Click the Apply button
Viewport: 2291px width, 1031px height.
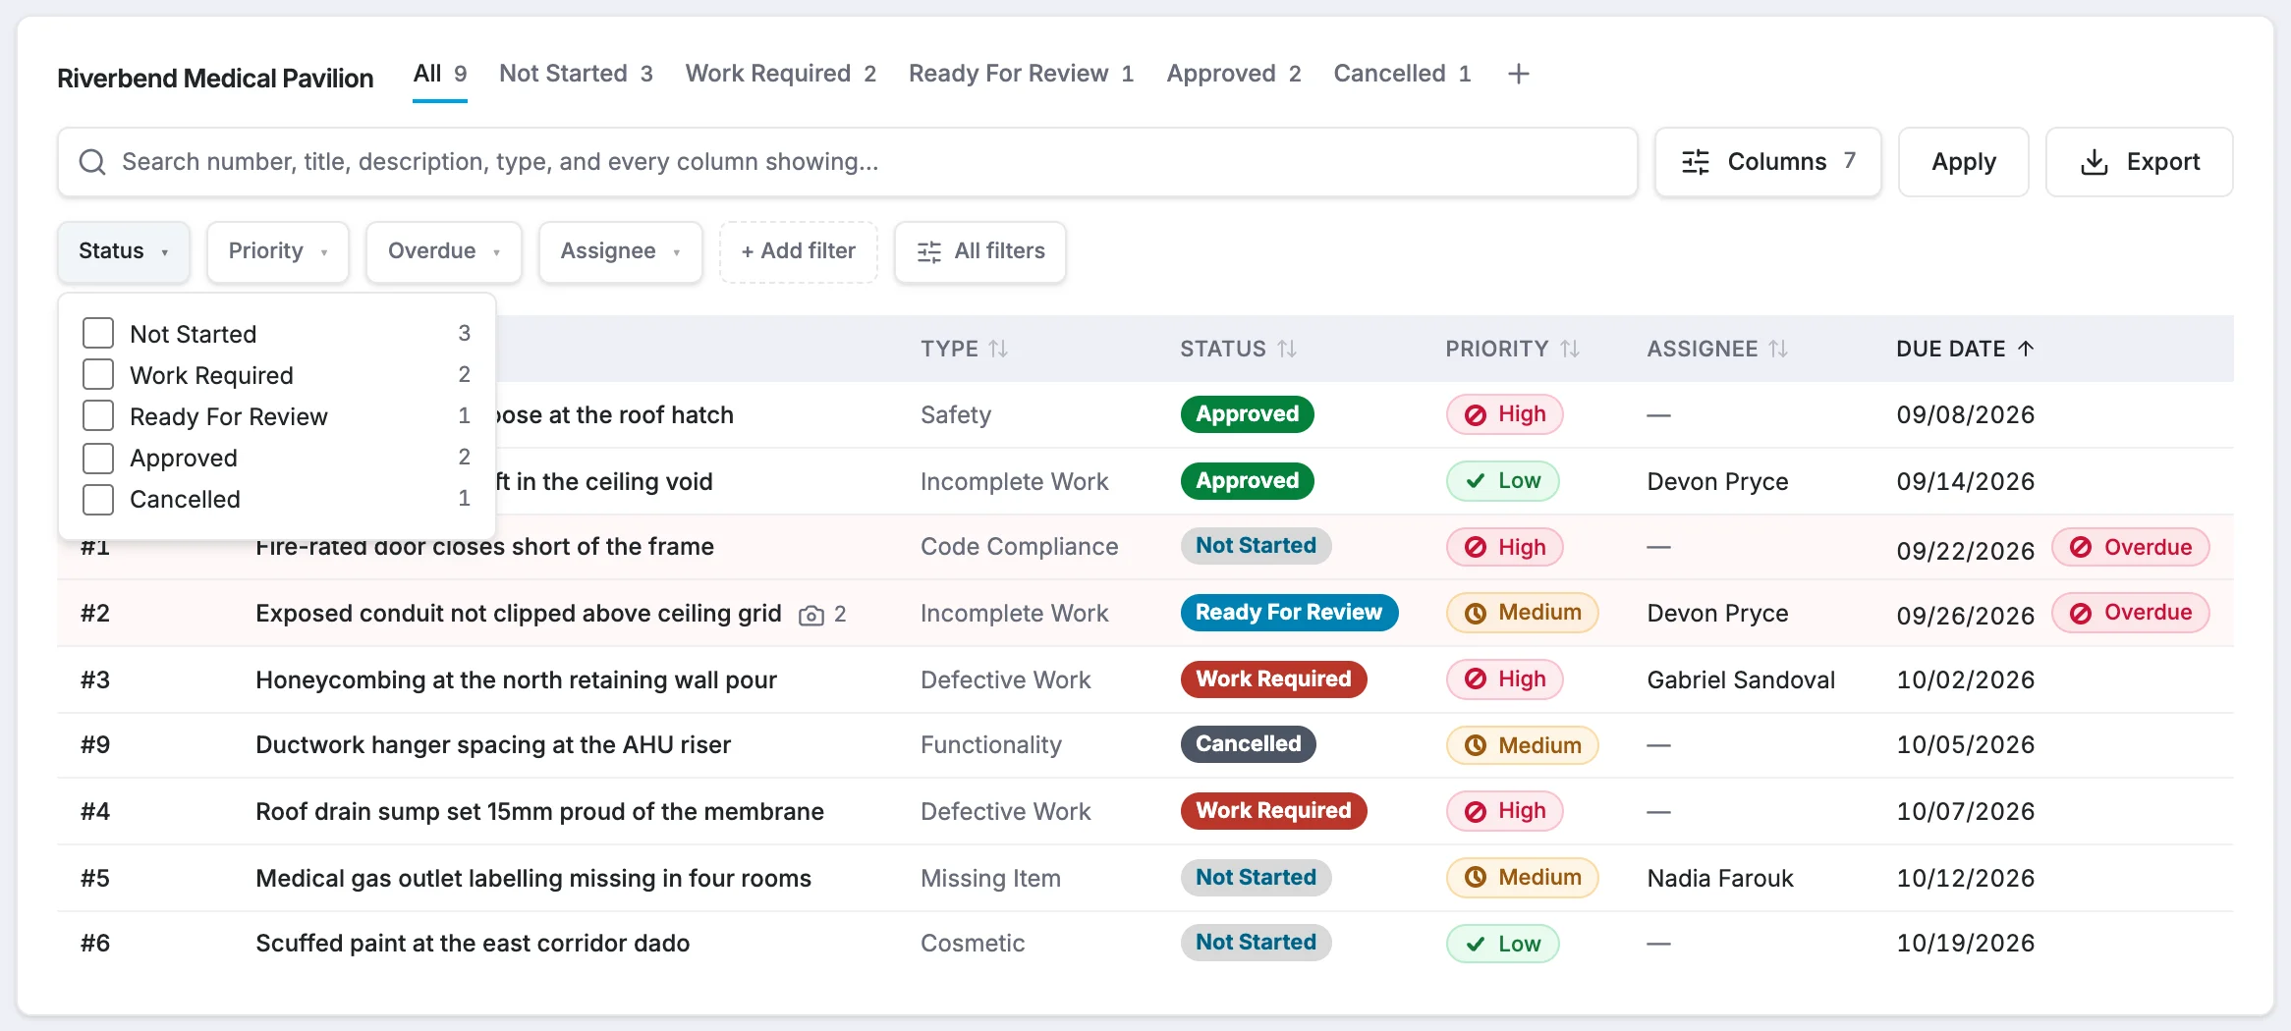tap(1963, 162)
